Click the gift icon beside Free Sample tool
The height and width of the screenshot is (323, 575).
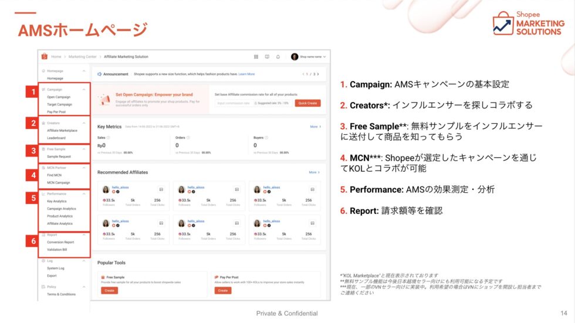pos(103,277)
